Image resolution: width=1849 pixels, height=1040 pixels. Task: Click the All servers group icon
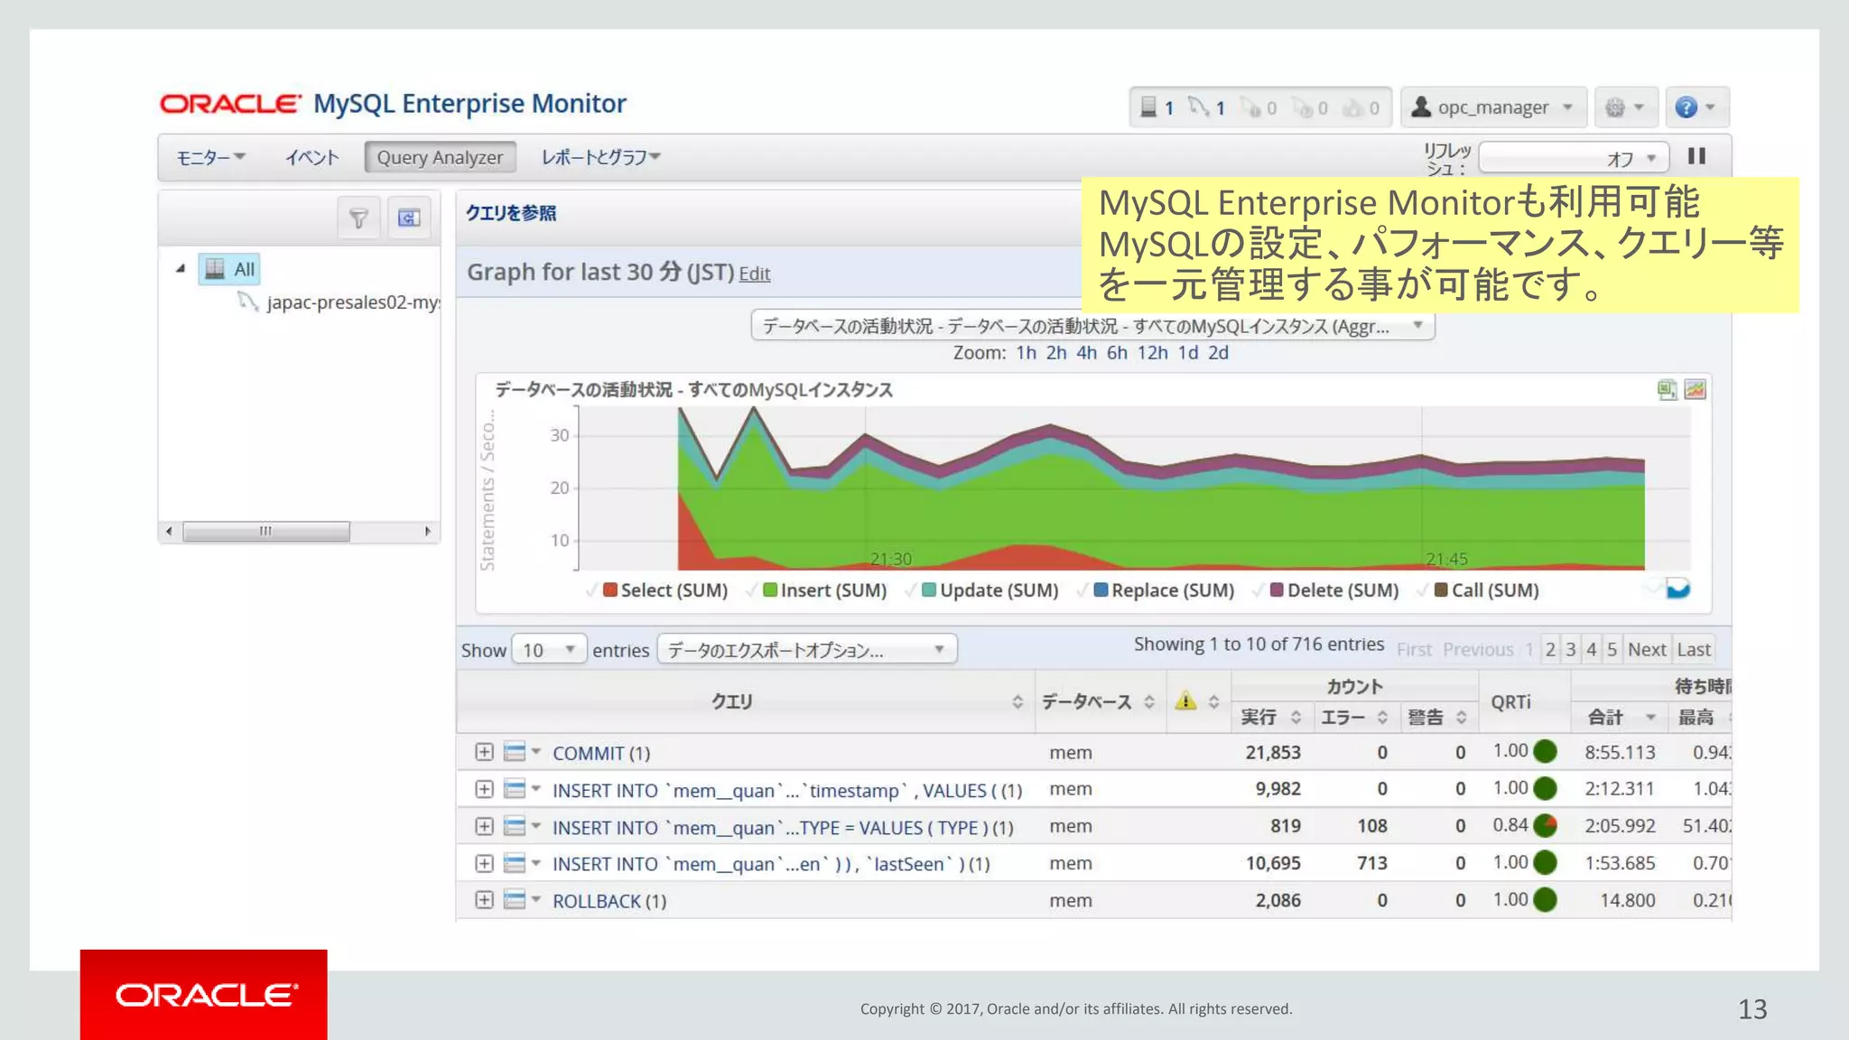[214, 268]
